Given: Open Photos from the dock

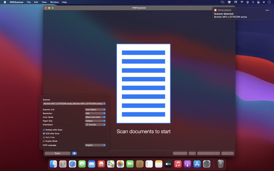Looking at the screenshot, I should pos(120,164).
